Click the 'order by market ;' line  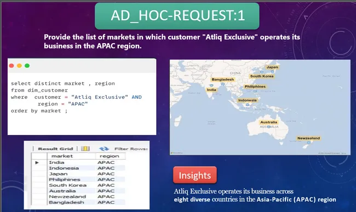click(x=39, y=111)
